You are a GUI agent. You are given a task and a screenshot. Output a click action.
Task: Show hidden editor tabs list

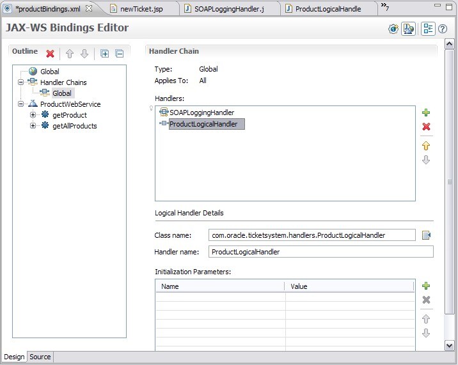385,6
